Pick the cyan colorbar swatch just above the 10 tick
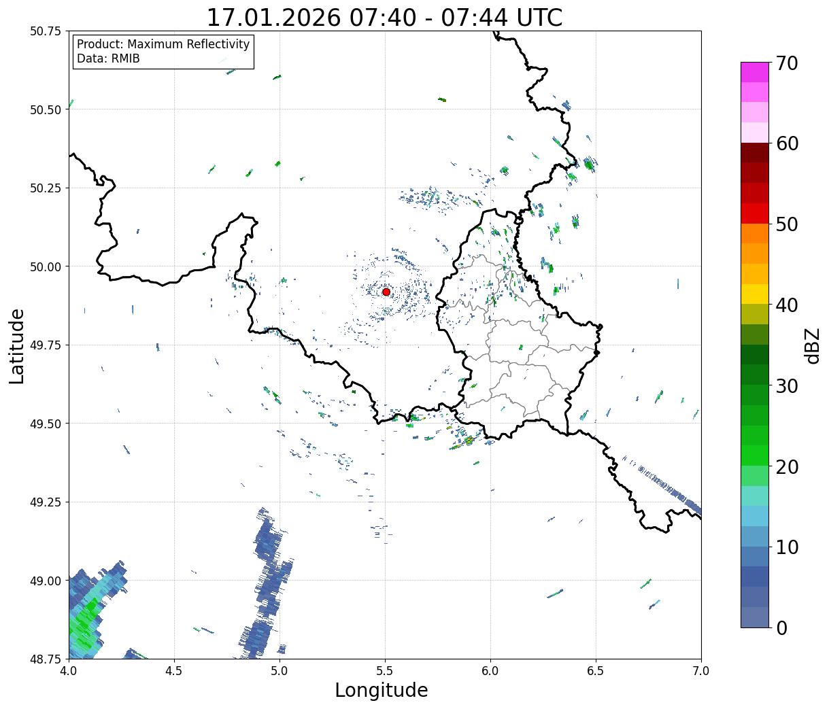 click(755, 536)
